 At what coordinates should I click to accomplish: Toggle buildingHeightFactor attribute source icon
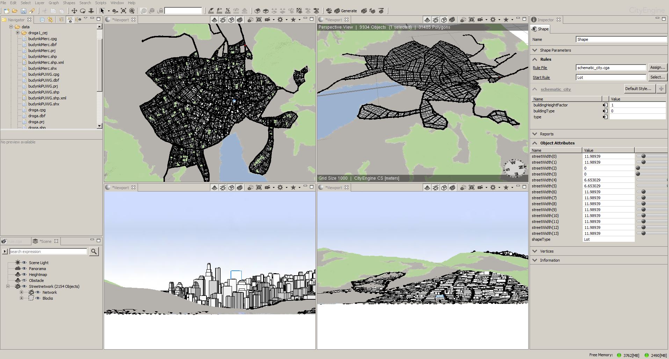(x=605, y=105)
